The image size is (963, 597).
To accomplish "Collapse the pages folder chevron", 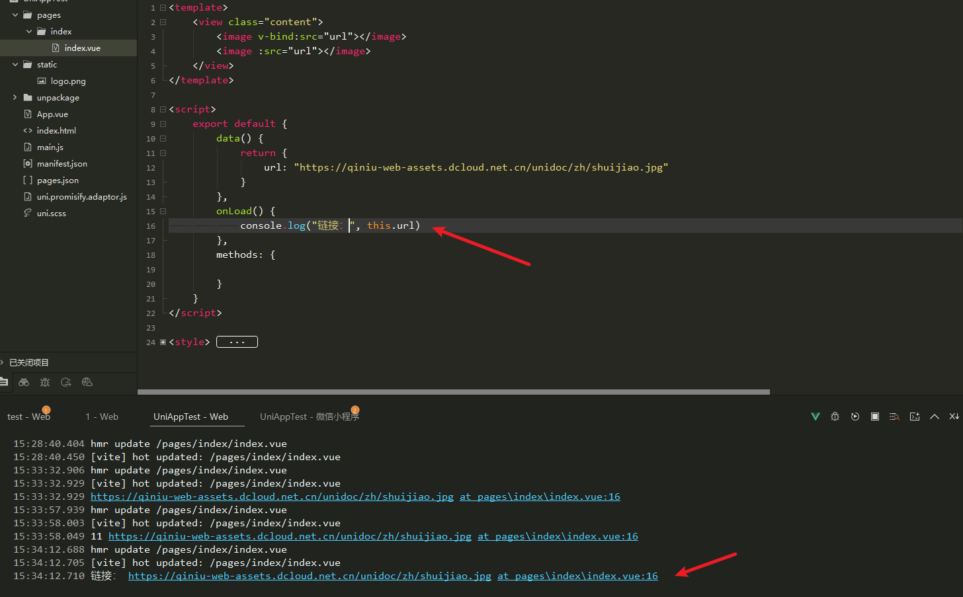I will point(15,15).
